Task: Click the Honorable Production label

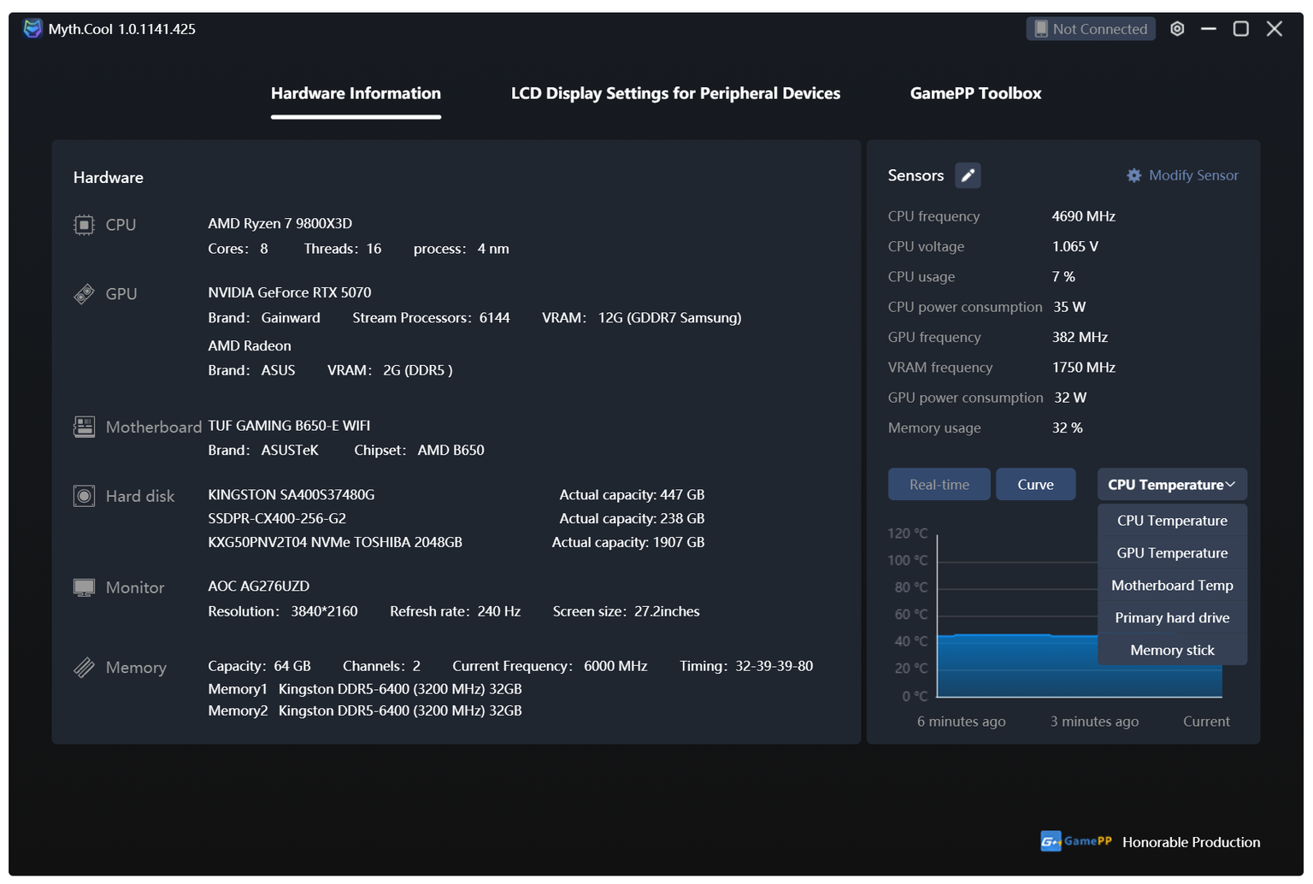Action: point(1191,842)
